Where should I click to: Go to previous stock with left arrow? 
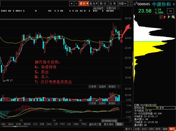pos(134,4)
